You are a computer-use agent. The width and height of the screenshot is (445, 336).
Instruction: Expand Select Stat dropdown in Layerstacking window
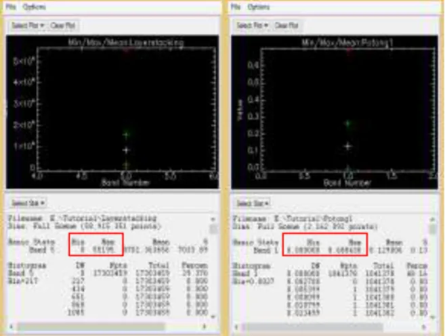click(28, 203)
